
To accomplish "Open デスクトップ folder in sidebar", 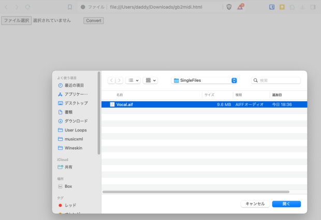I will click(76, 103).
